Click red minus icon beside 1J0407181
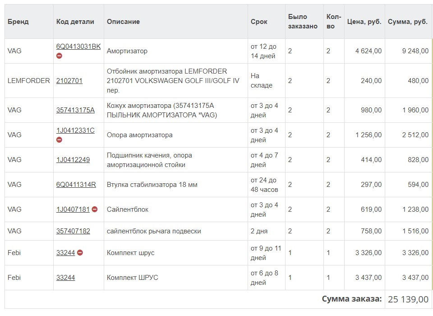 click(95, 209)
